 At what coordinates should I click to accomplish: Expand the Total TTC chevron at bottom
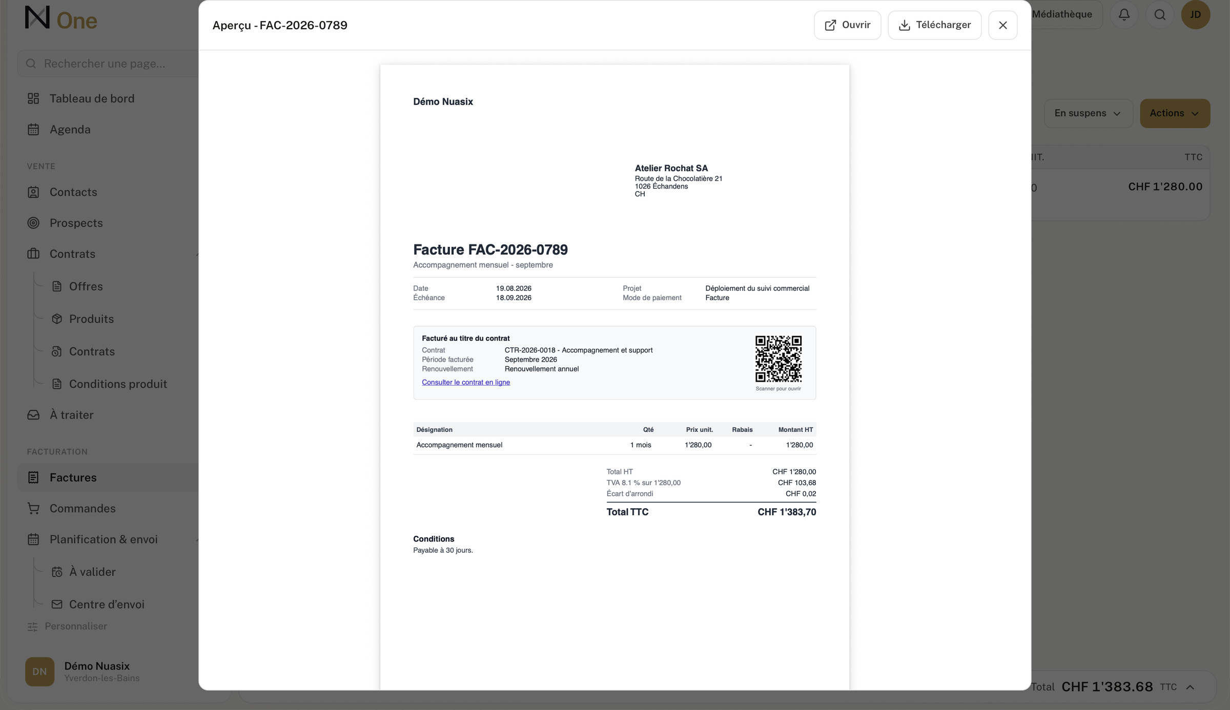(x=1190, y=687)
